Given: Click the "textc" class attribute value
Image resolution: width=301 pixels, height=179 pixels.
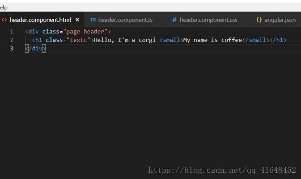Looking at the screenshot, I should pos(78,40).
